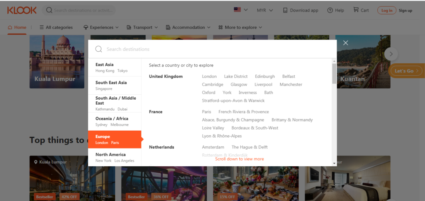Click the Malaysia flag icon
Image resolution: width=425 pixels, height=201 pixels.
[237, 10]
